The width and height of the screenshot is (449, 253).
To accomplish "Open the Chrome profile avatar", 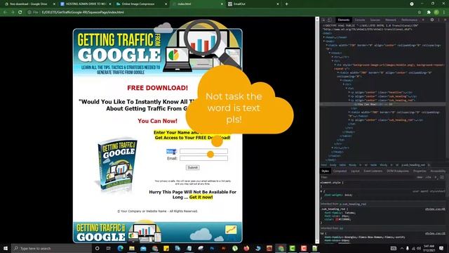I will coord(436,13).
